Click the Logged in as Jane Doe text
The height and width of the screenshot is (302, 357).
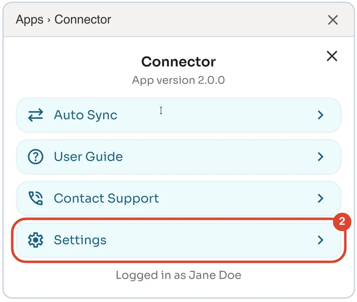coord(178,275)
